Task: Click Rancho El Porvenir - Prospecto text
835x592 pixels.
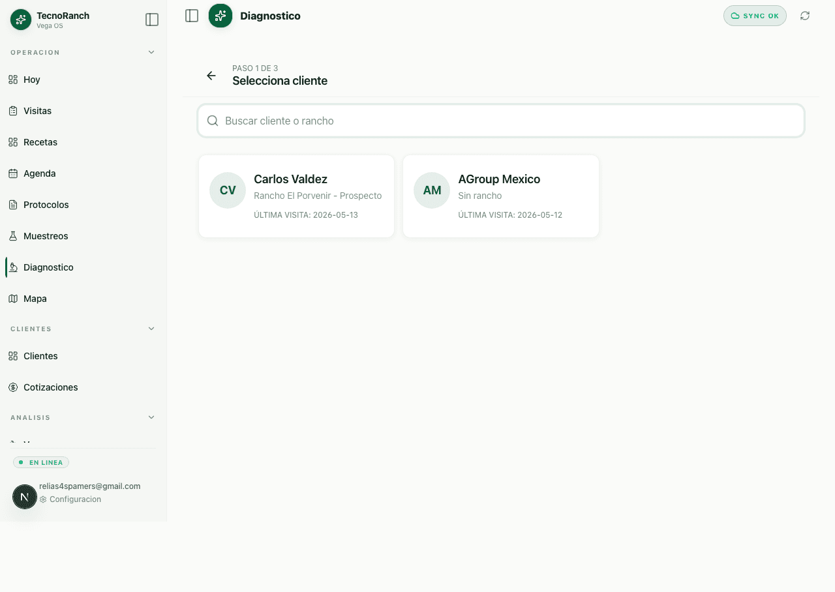Action: 318,196
